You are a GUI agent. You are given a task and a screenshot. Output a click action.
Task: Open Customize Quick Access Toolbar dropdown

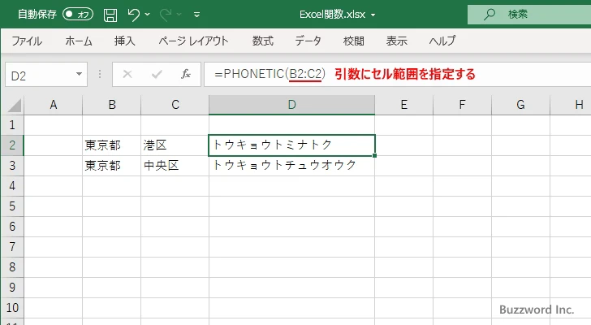(x=196, y=15)
